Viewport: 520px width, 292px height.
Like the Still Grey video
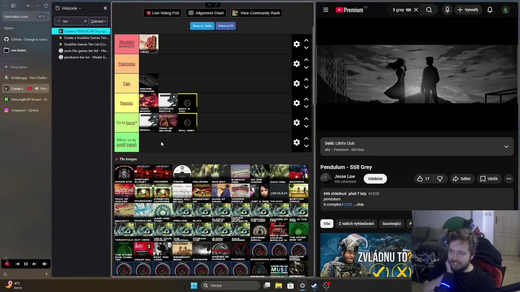423,178
